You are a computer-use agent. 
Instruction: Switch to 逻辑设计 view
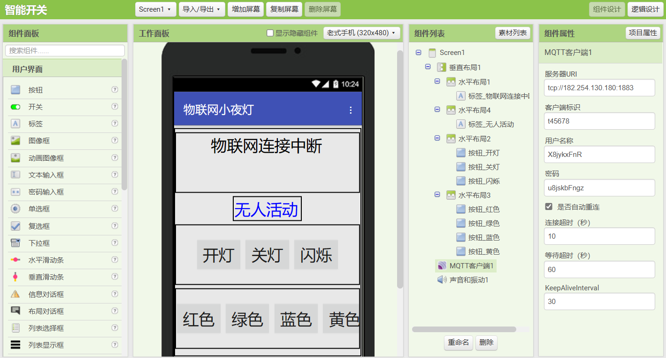pos(645,9)
